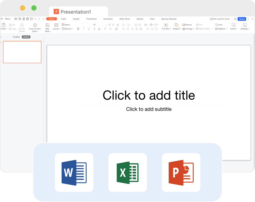Open the Insert ribbon tab
The width and height of the screenshot is (255, 202).
point(63,19)
